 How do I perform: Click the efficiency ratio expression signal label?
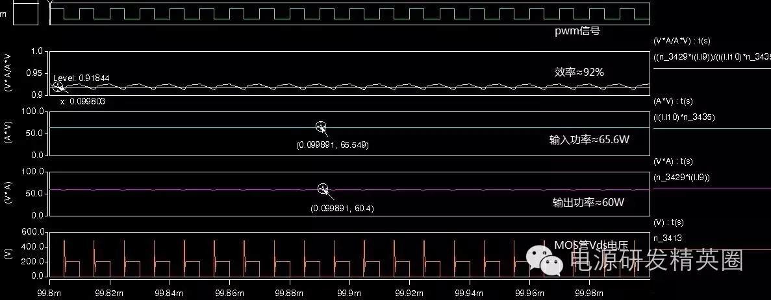(x=711, y=56)
